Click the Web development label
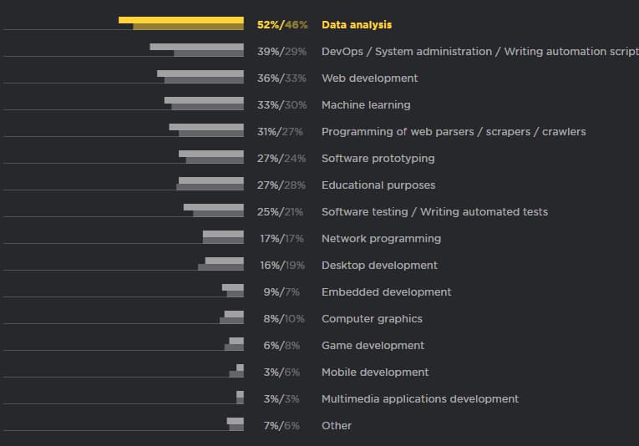The image size is (639, 446). click(x=369, y=79)
